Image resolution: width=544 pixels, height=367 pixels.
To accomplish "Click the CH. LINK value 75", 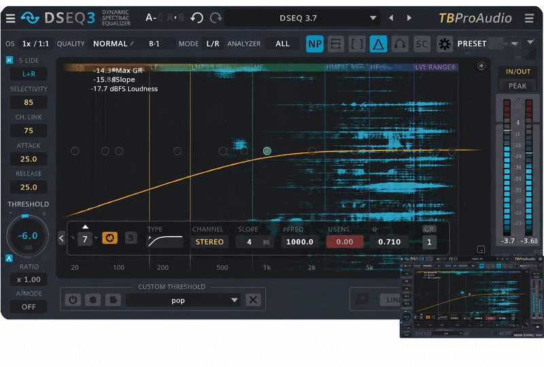I will 29,130.
